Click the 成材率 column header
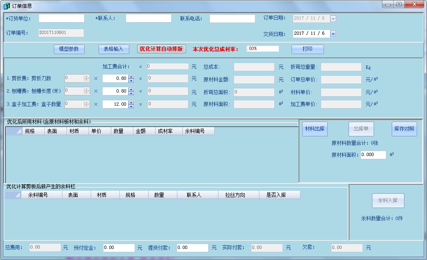 (169, 131)
